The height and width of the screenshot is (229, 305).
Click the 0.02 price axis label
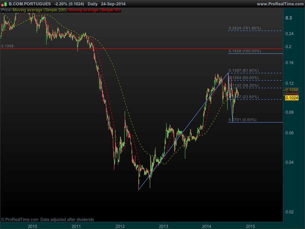289,212
